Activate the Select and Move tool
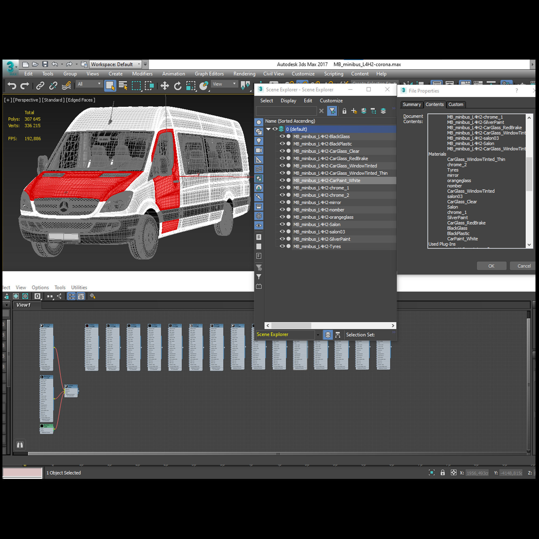539x539 pixels. click(x=165, y=86)
